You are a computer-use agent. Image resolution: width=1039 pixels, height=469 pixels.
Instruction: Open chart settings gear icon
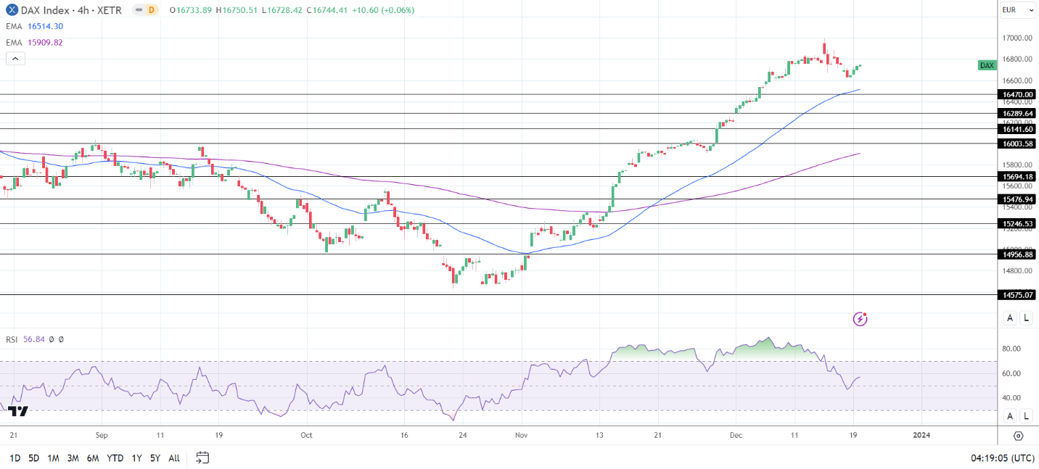pos(1018,436)
